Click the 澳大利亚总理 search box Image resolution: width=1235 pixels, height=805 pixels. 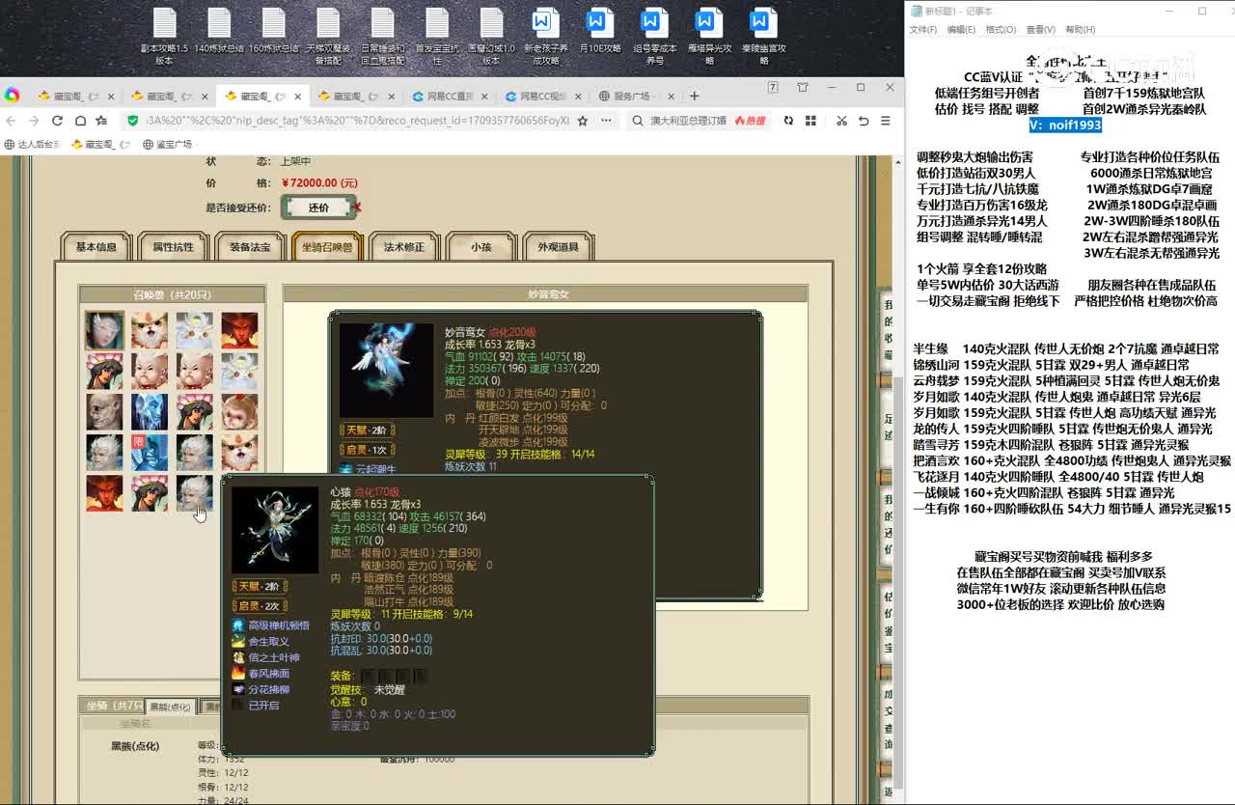[x=690, y=121]
